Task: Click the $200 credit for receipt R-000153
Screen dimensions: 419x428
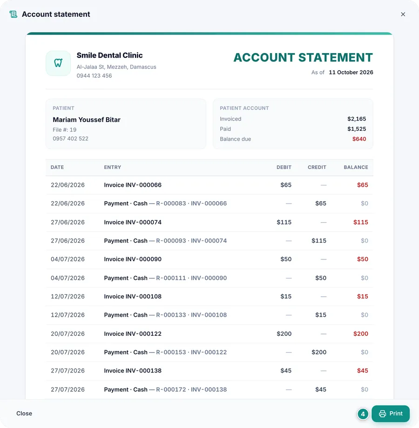Action: click(319, 352)
